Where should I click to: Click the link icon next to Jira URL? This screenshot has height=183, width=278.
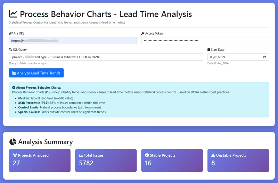(x=11, y=33)
